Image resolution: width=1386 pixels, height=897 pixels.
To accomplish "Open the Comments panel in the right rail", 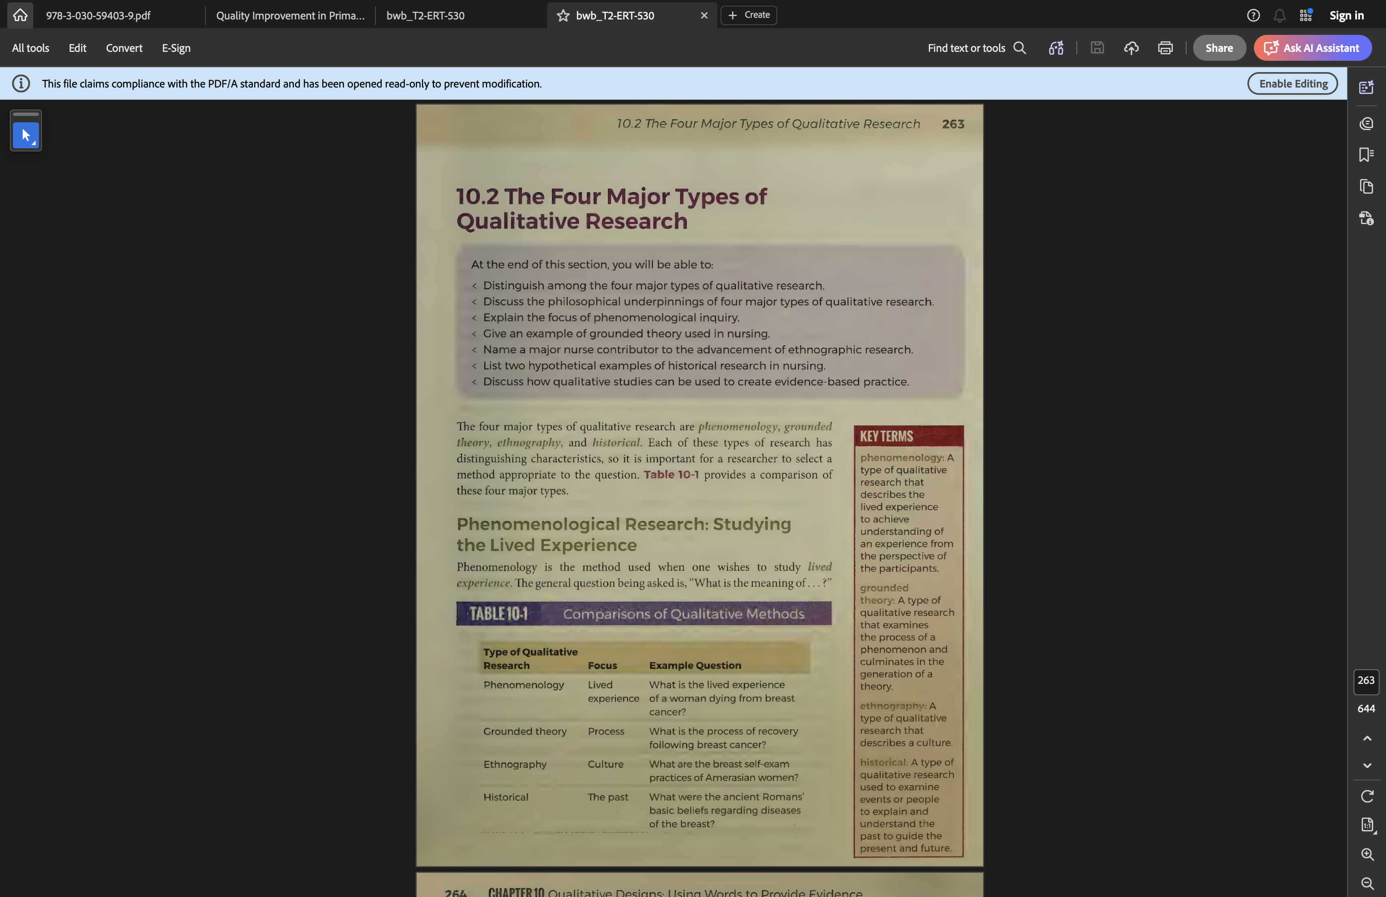I will (x=1366, y=124).
